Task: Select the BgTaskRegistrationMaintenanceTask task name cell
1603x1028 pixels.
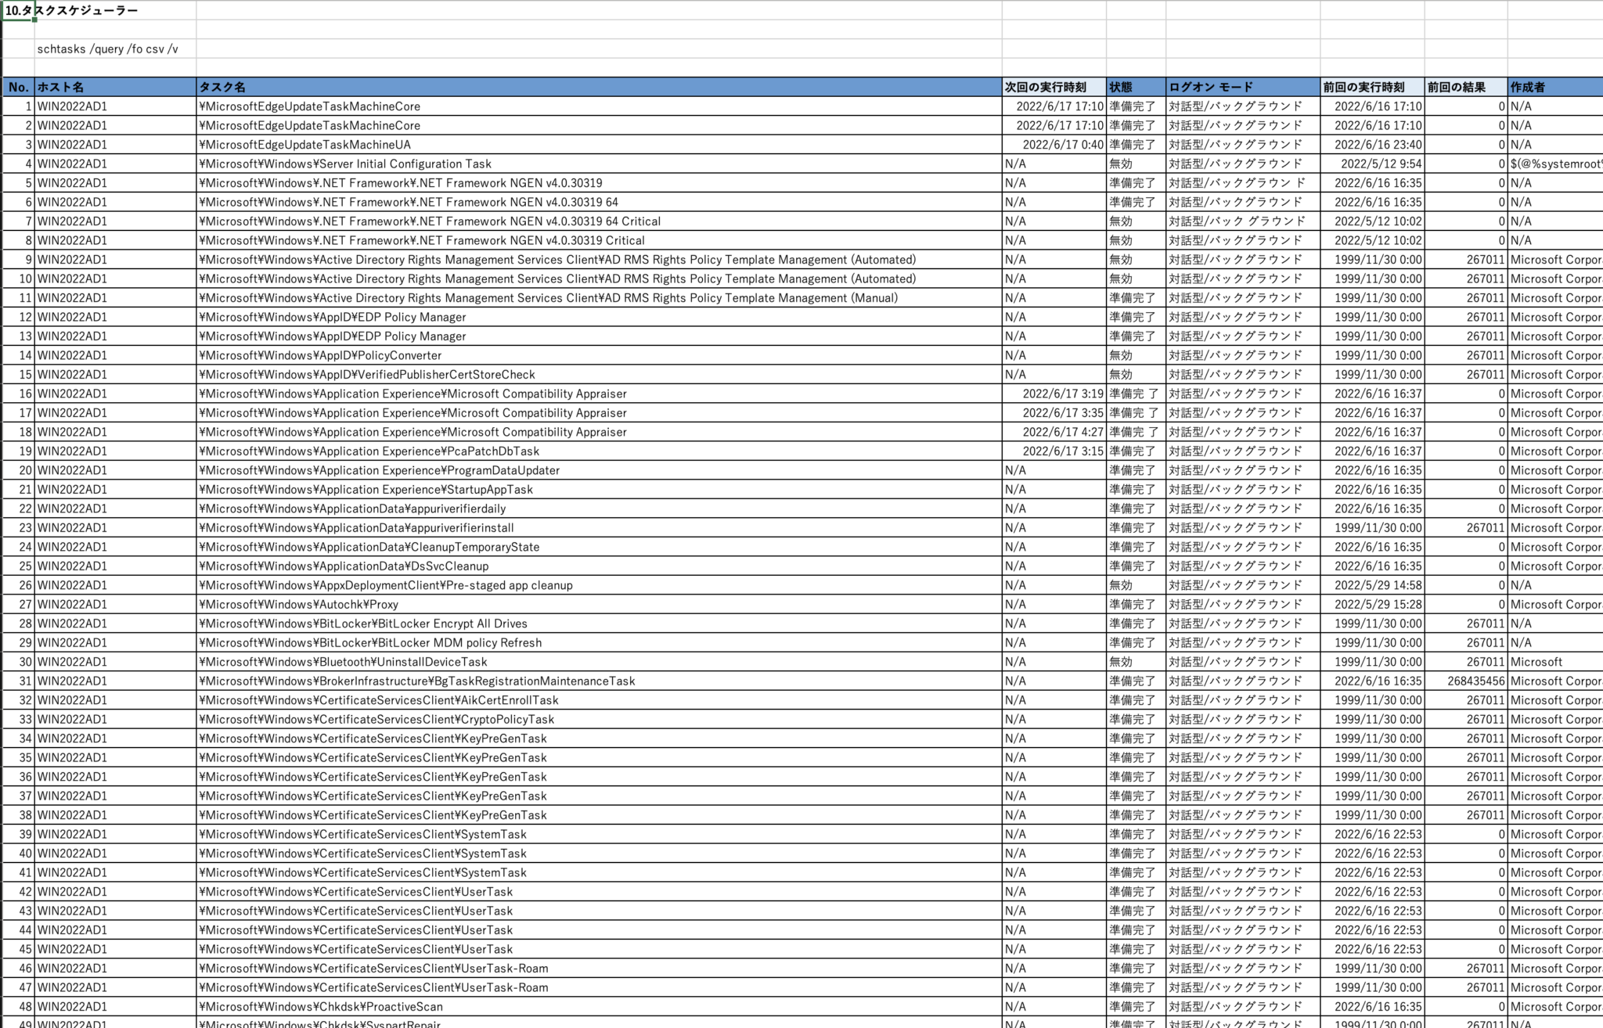Action: pos(415,681)
